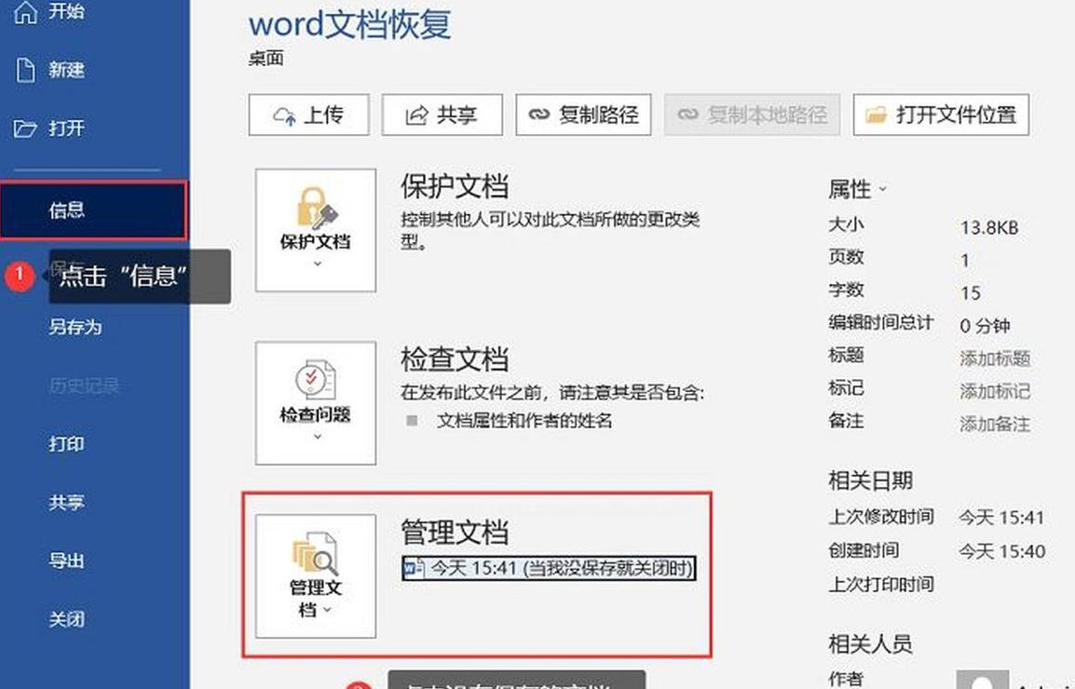This screenshot has height=689, width=1075.
Task: Click the 编辑时间总计 value 0 分钟
Action: click(985, 326)
